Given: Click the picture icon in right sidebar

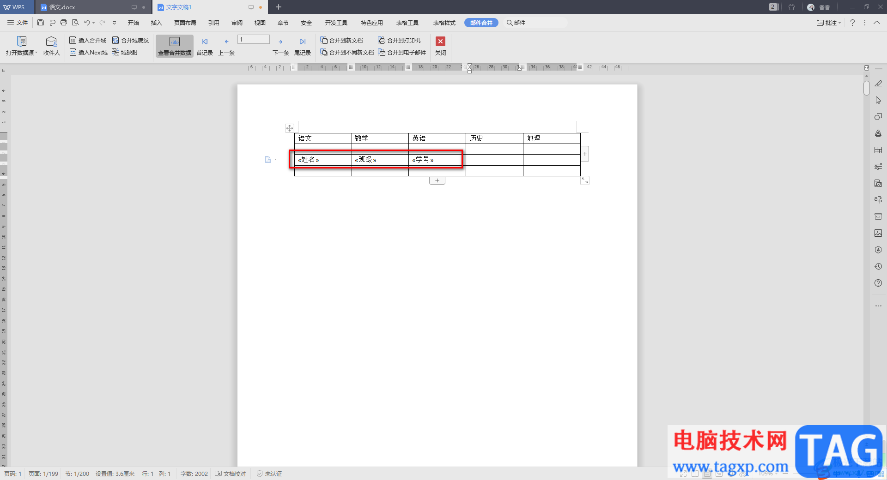Looking at the screenshot, I should 878,233.
